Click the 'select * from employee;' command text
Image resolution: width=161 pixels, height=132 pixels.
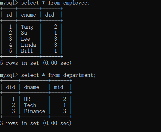(55, 3)
